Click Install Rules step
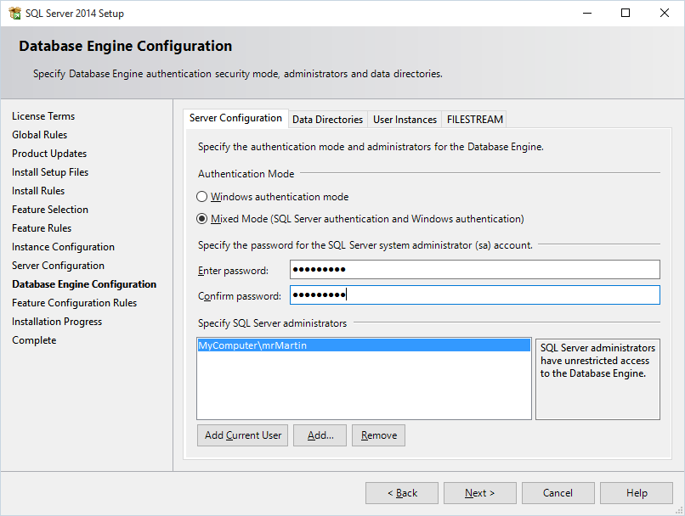The image size is (685, 516). 38,191
